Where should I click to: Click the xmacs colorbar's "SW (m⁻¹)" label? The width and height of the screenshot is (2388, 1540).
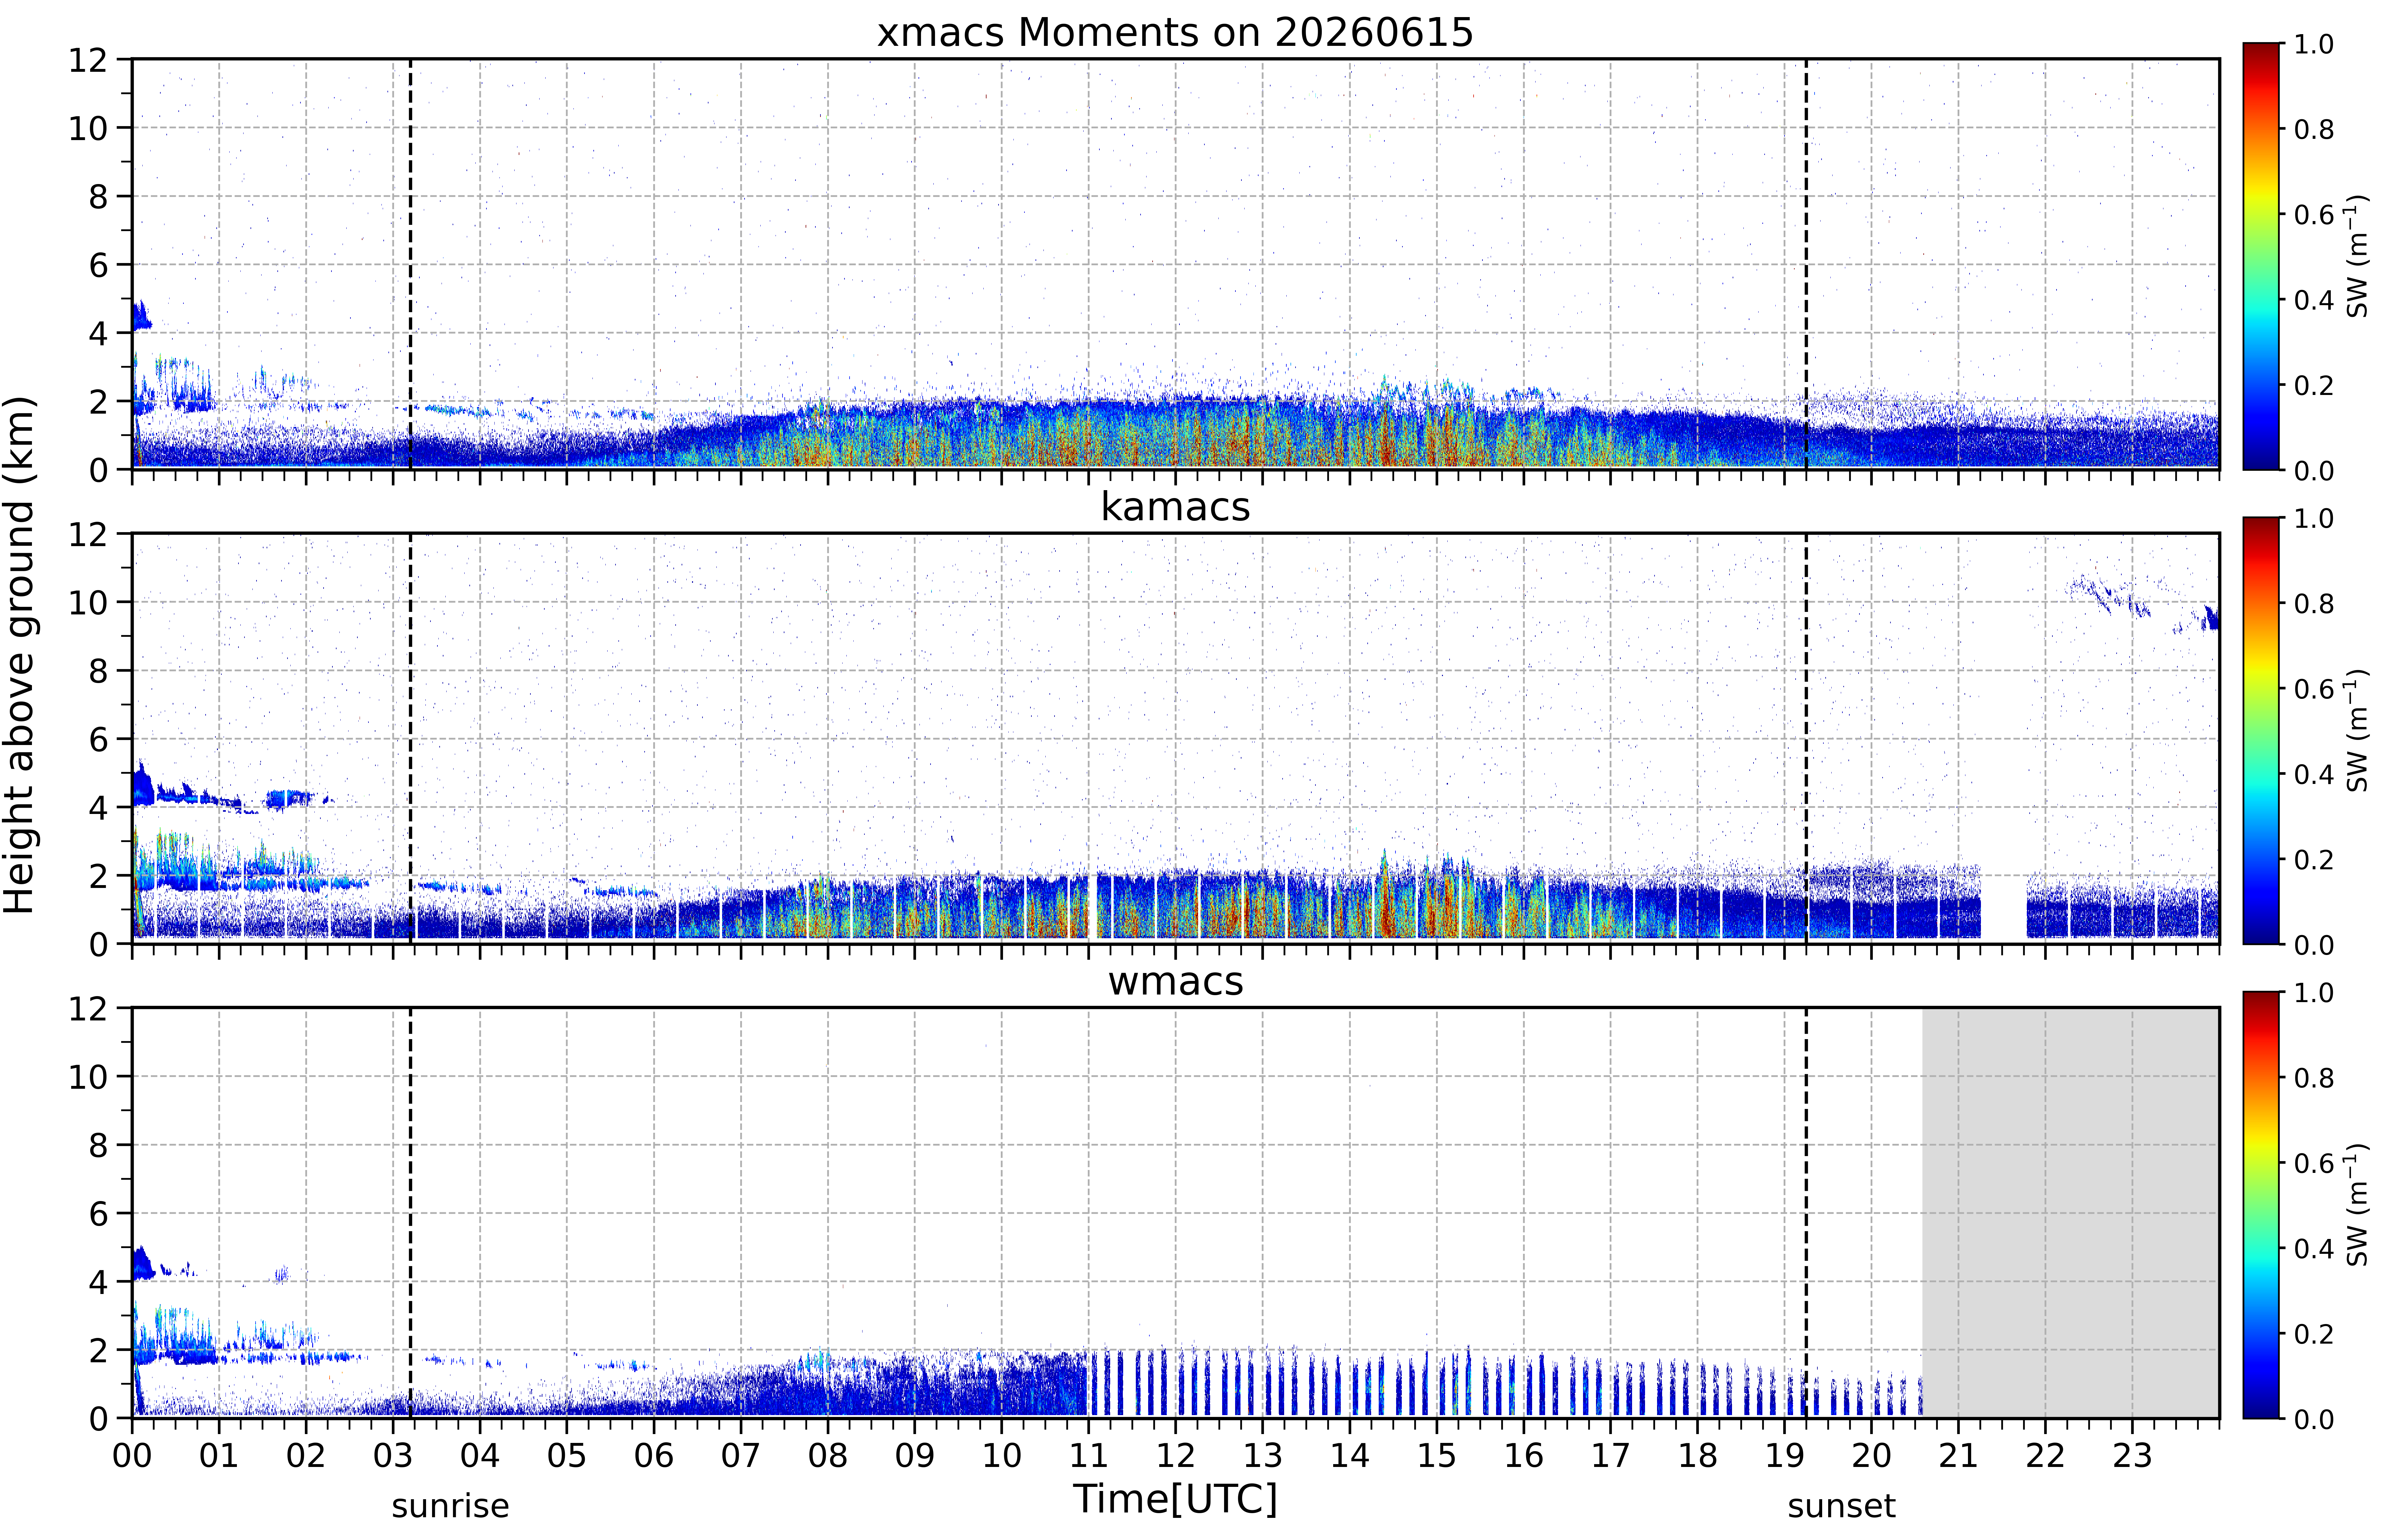tap(2357, 256)
